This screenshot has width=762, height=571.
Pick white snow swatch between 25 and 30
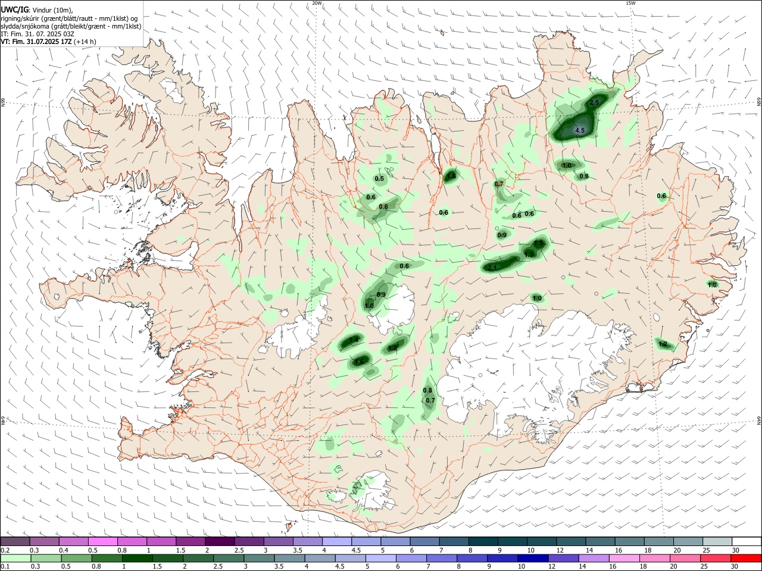716,542
